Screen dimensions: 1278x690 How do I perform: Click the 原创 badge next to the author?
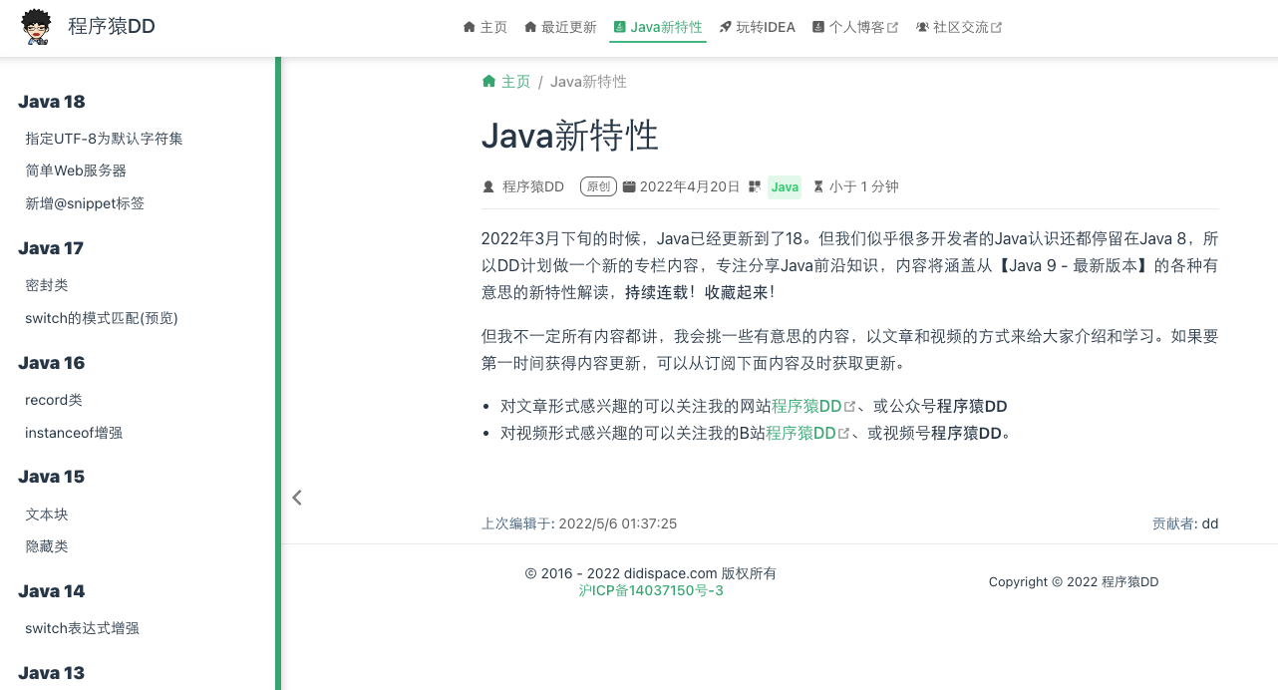(x=598, y=186)
